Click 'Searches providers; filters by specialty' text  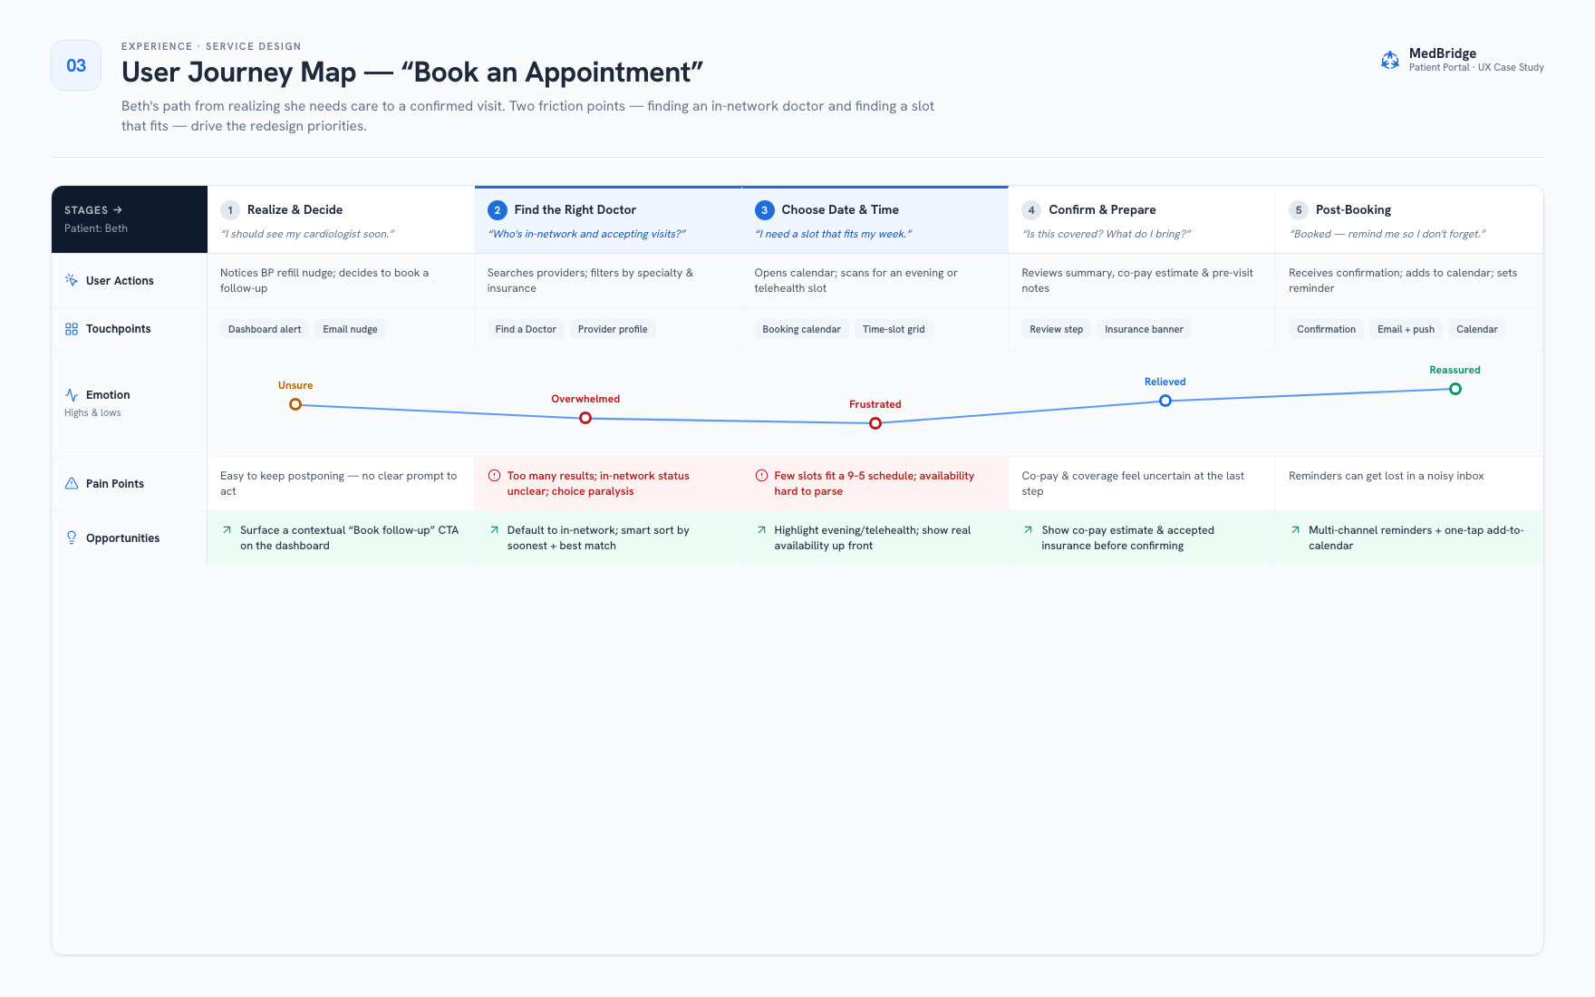590,280
